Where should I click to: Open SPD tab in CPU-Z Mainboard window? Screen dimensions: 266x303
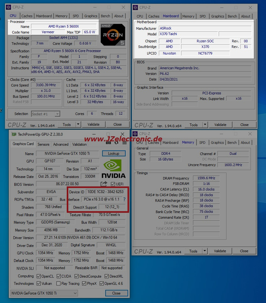(x=202, y=16)
